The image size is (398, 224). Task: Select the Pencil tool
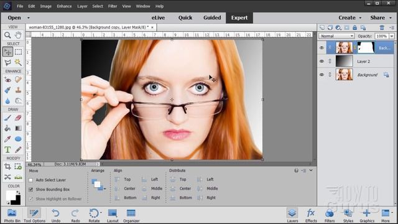click(x=18, y=149)
